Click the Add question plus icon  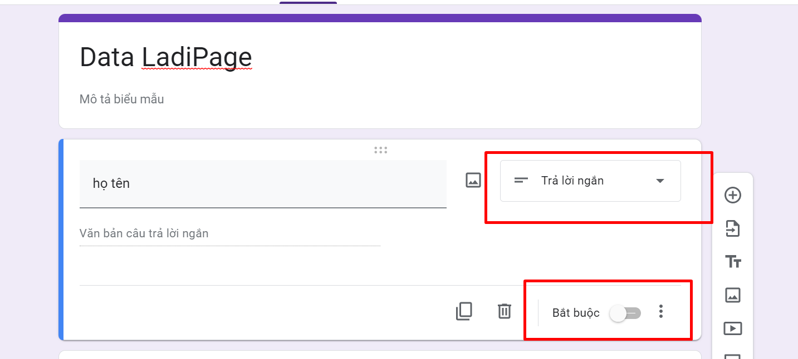click(732, 195)
